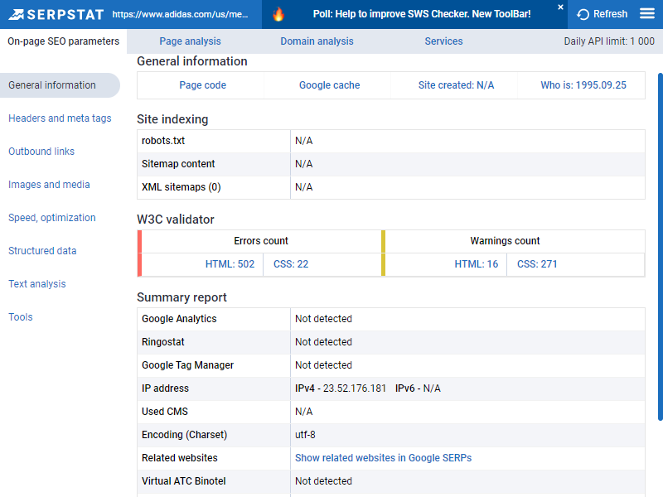Click the Encoding (Charset) row label
The width and height of the screenshot is (663, 497).
point(184,435)
